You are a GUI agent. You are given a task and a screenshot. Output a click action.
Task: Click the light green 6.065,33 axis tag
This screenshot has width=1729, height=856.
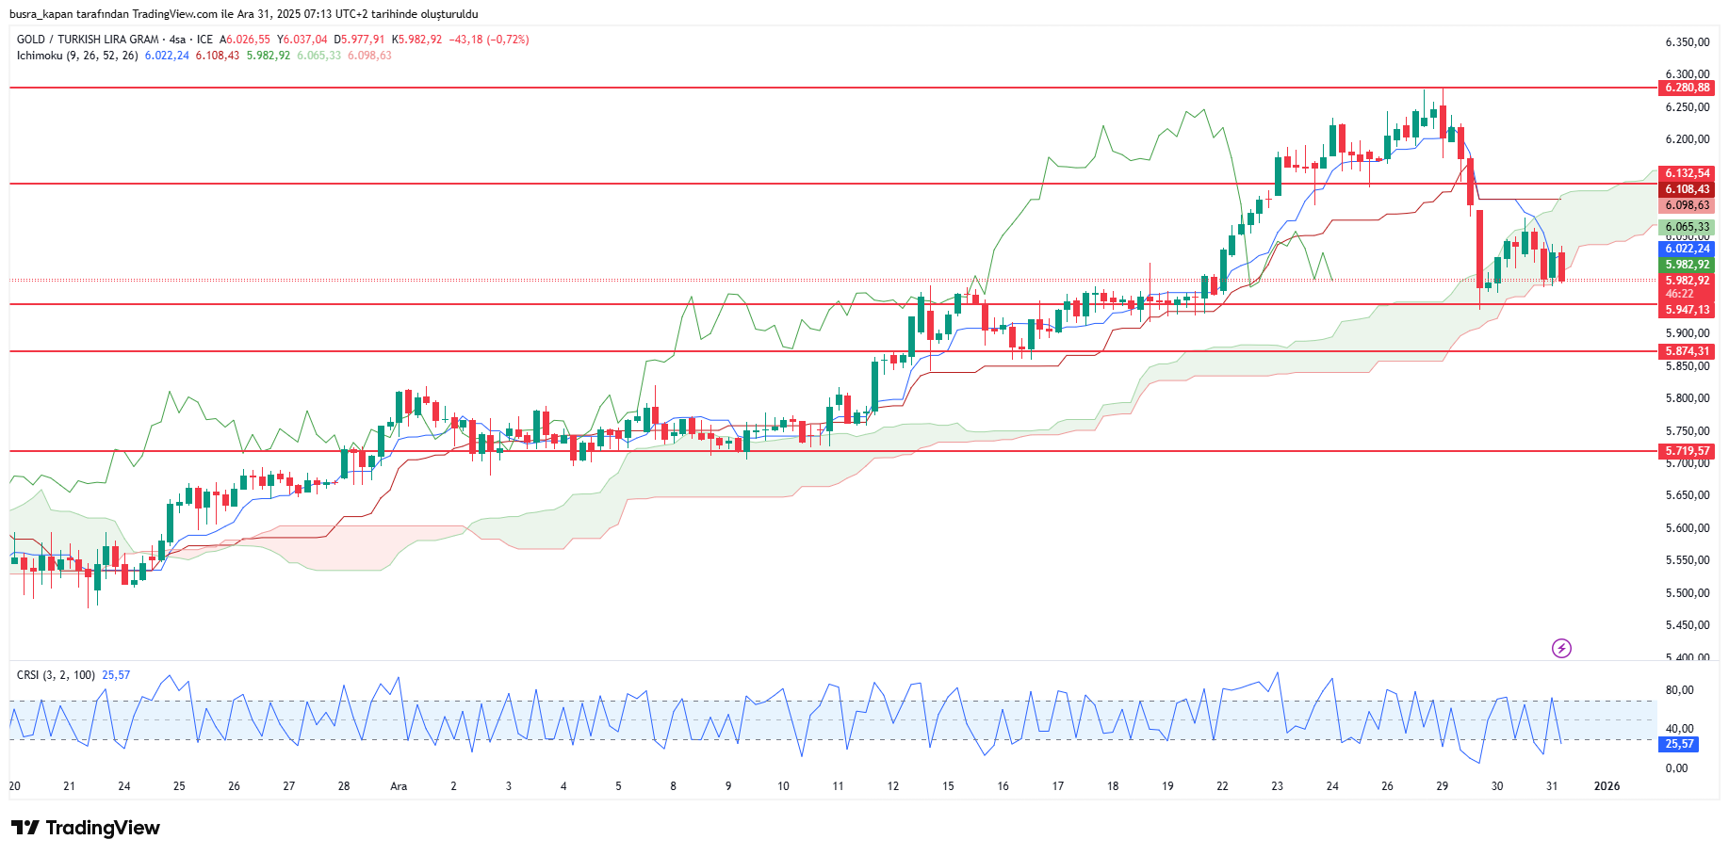[1687, 227]
